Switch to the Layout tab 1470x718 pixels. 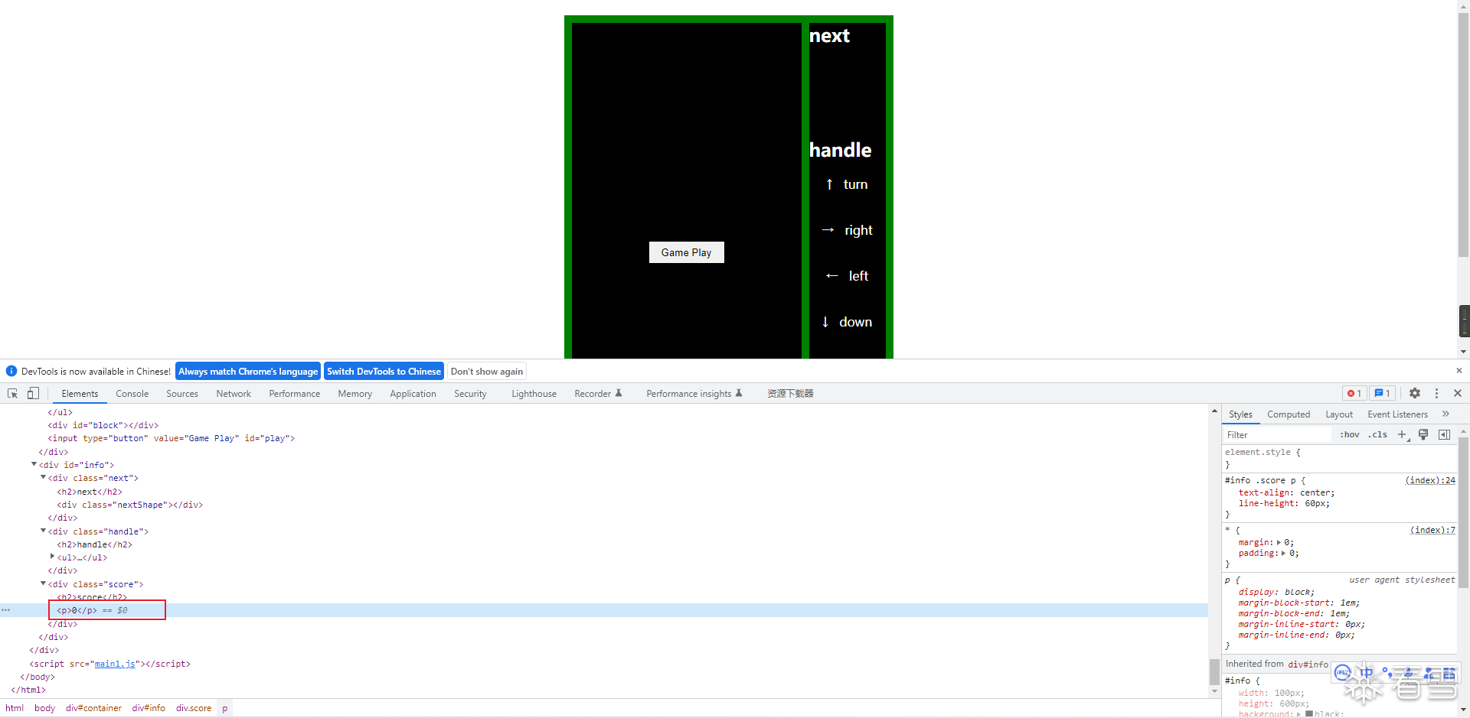(x=1339, y=414)
